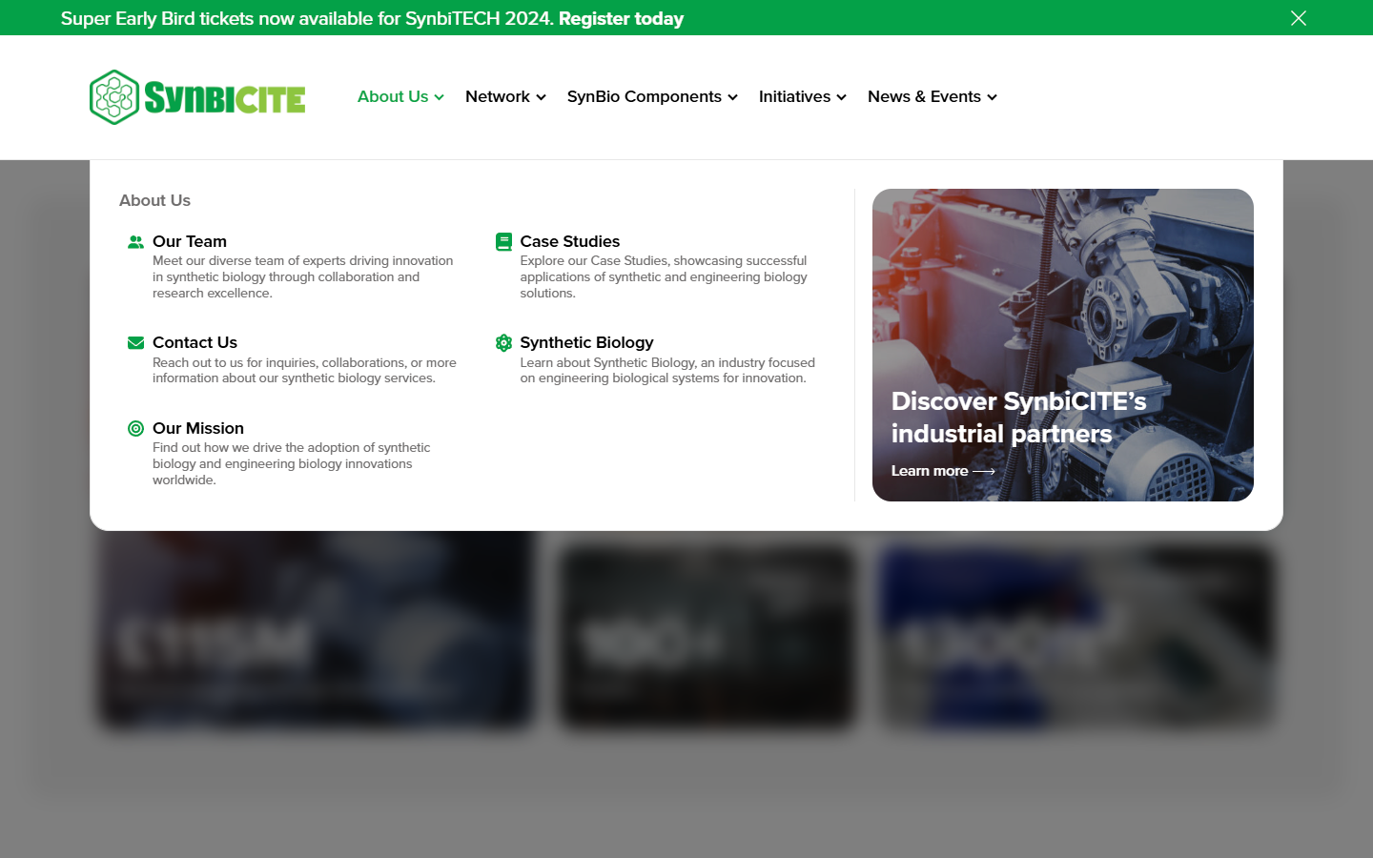This screenshot has height=858, width=1373.
Task: Dismiss the SynbiTECH banner with the X
Action: [x=1298, y=18]
